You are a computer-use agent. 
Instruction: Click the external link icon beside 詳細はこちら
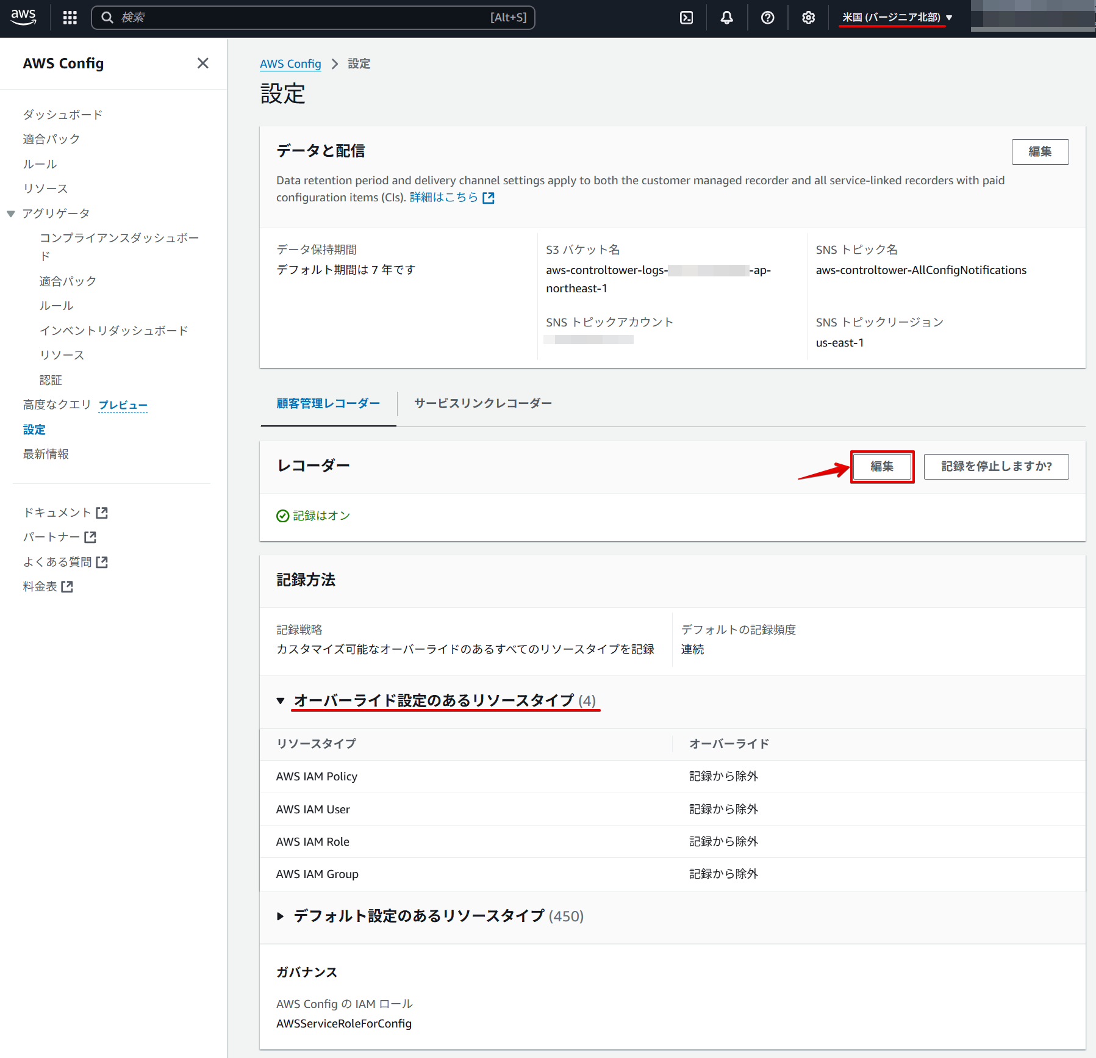(489, 198)
